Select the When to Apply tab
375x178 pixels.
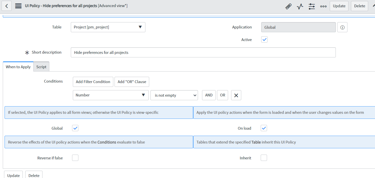click(18, 66)
